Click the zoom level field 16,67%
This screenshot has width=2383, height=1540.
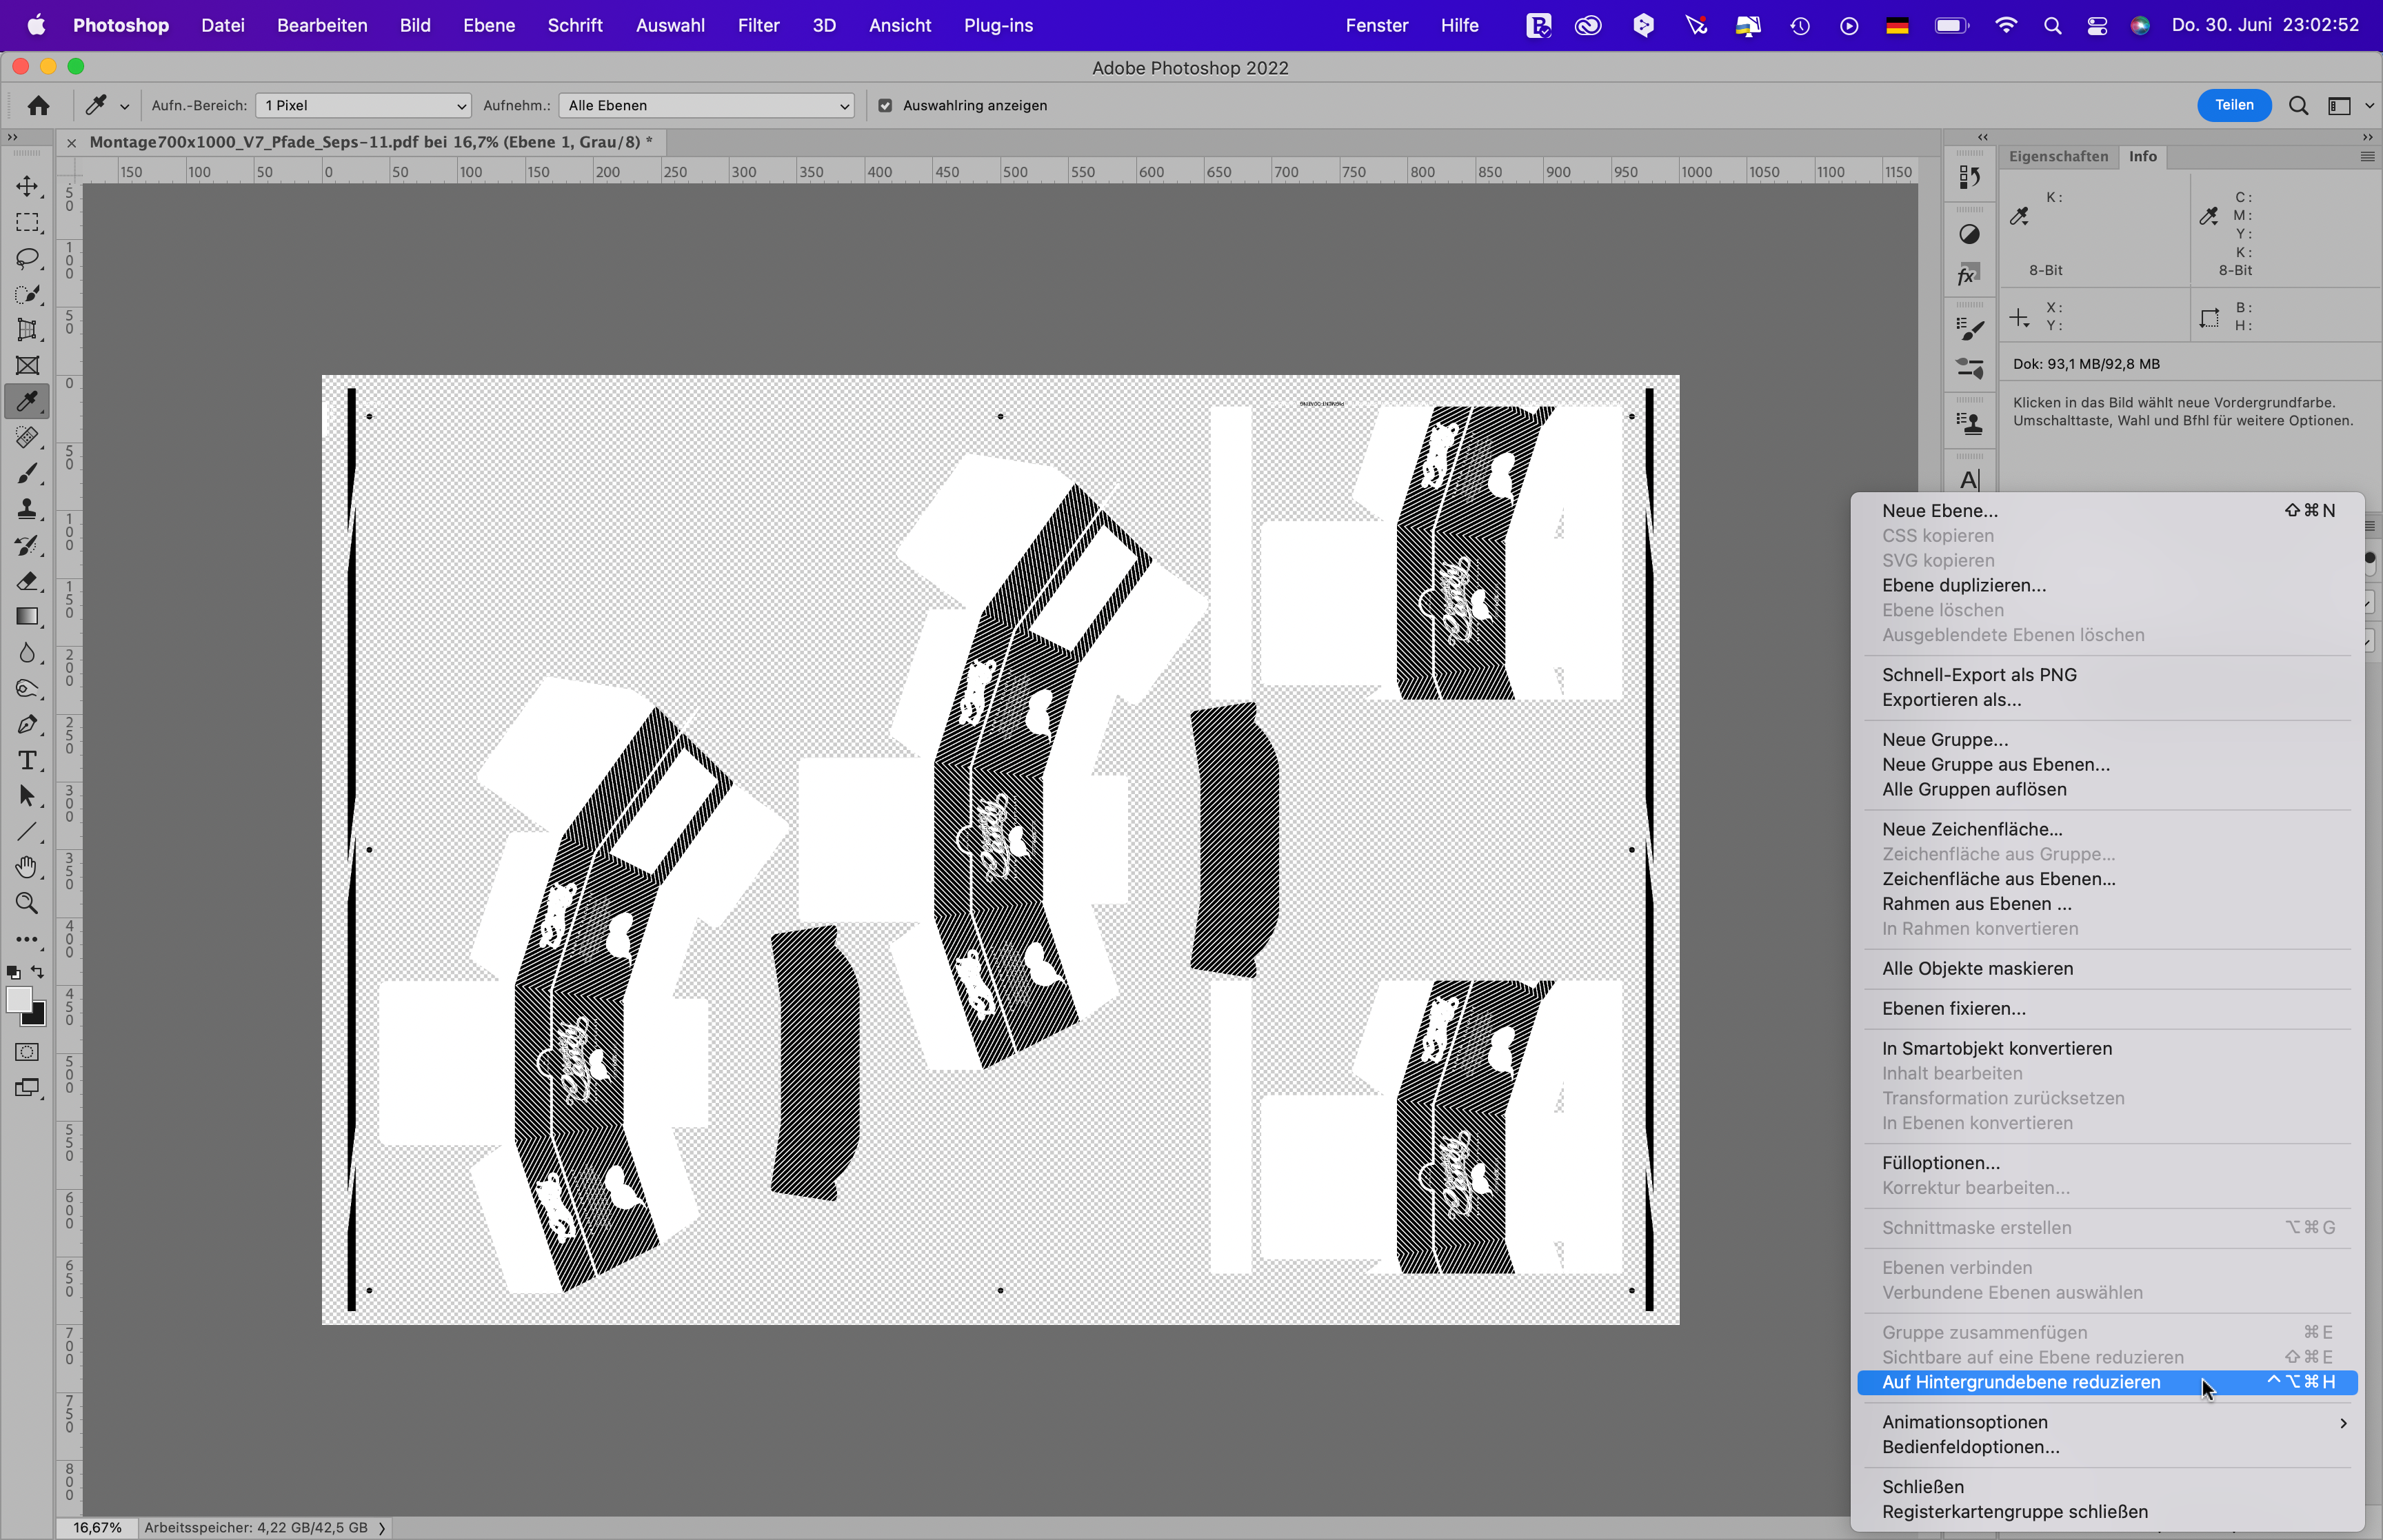[x=97, y=1528]
